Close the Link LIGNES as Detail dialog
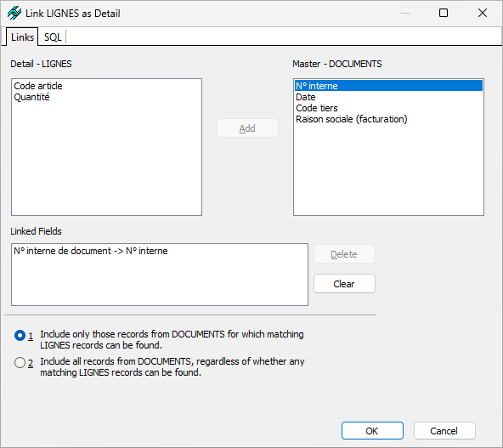Viewport: 503px width, 448px height. [483, 13]
